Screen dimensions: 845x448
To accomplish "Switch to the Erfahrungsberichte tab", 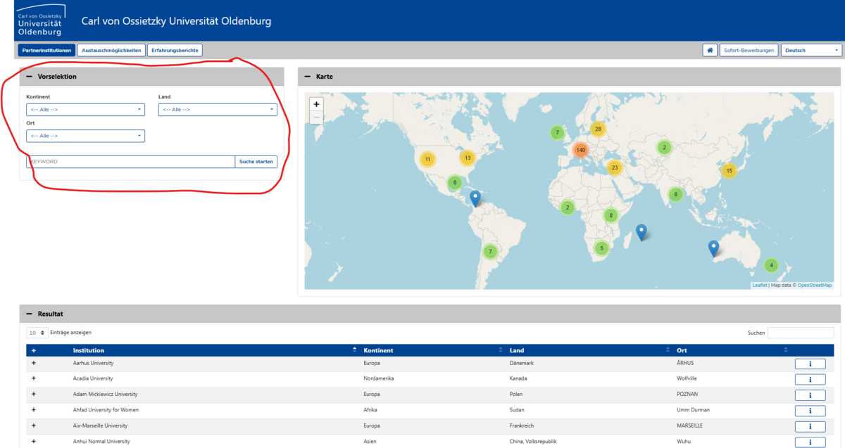I will (x=175, y=51).
